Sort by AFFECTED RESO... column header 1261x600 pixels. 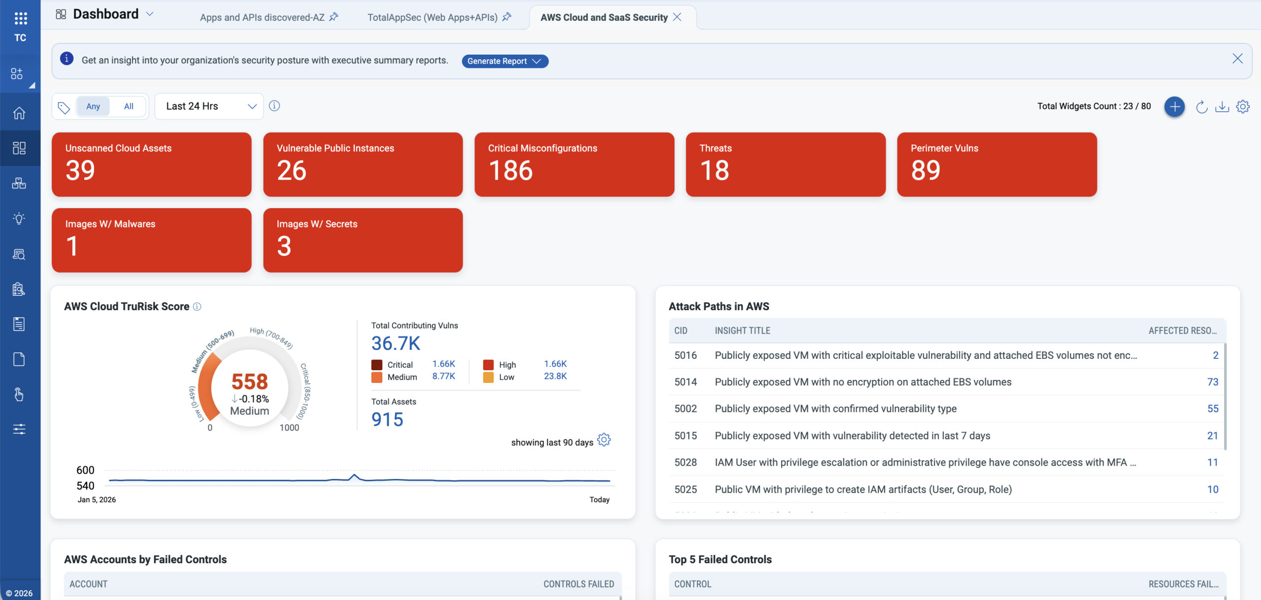coord(1183,331)
